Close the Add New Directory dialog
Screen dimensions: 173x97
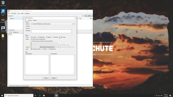pyautogui.click(x=75, y=18)
